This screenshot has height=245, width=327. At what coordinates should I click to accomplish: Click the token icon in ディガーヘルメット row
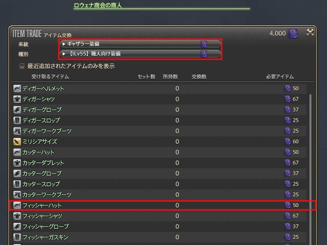tap(287, 88)
